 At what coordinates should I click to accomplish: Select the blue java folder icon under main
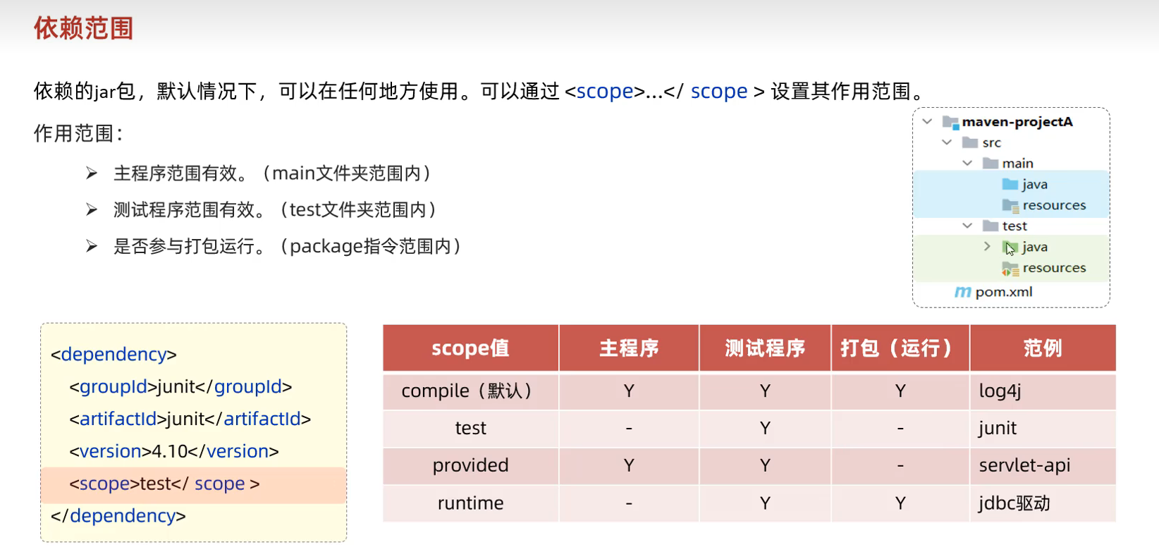1010,185
